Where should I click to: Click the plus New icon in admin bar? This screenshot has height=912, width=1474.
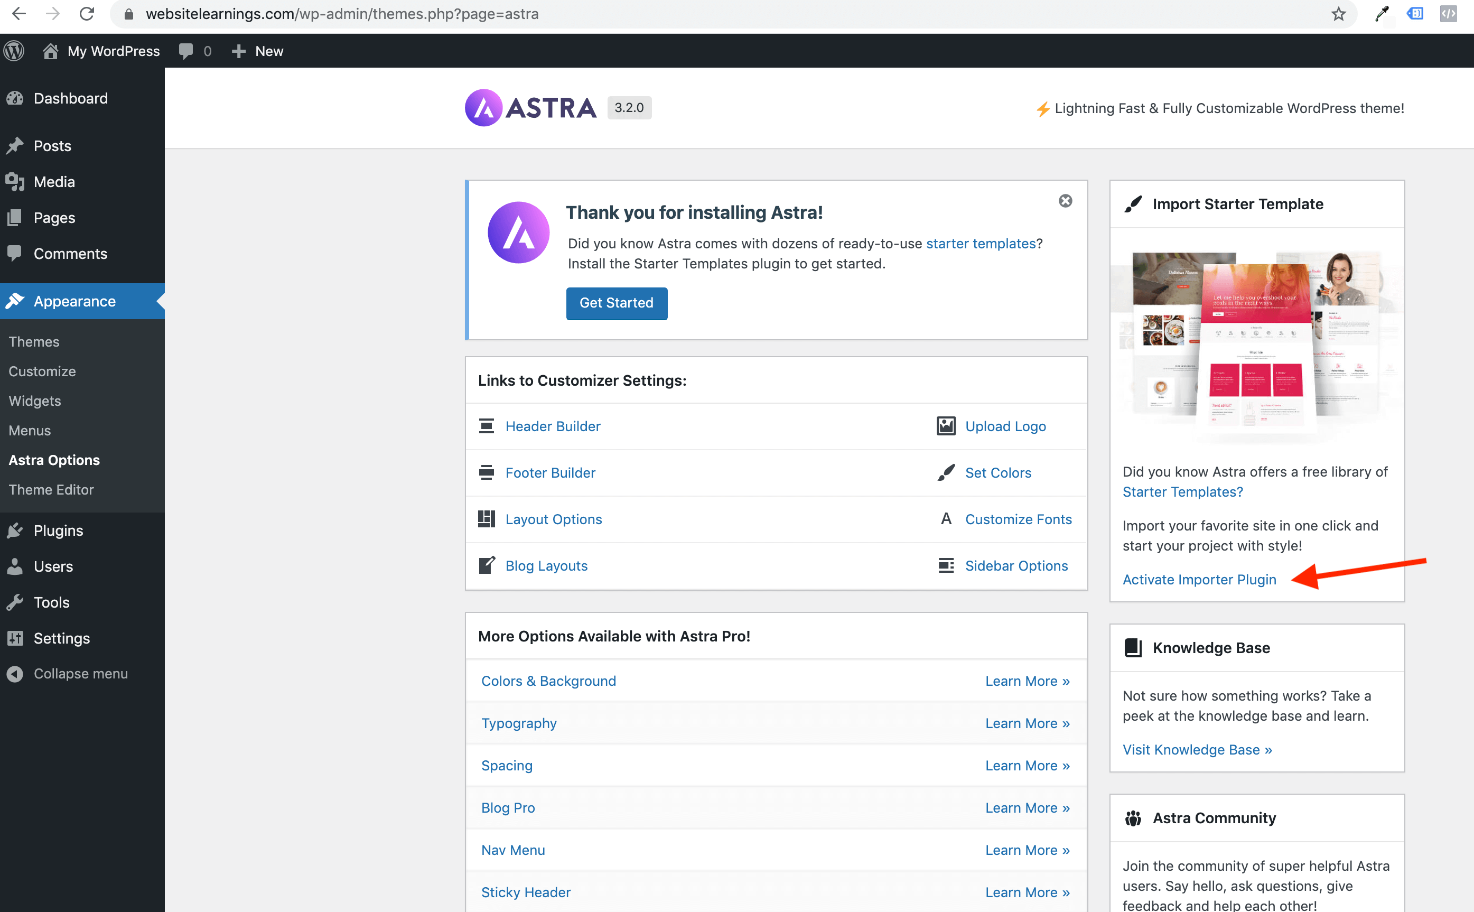pyautogui.click(x=239, y=51)
